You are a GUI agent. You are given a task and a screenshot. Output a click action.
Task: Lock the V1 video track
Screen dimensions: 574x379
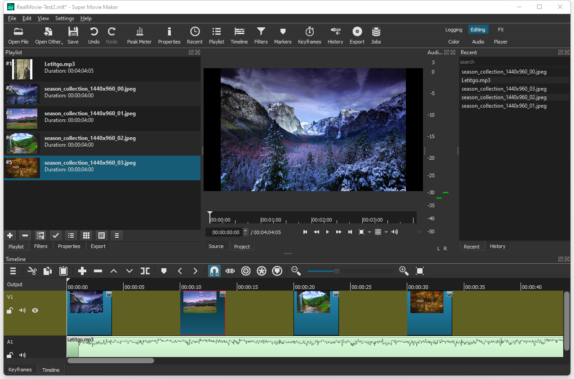pos(9,310)
